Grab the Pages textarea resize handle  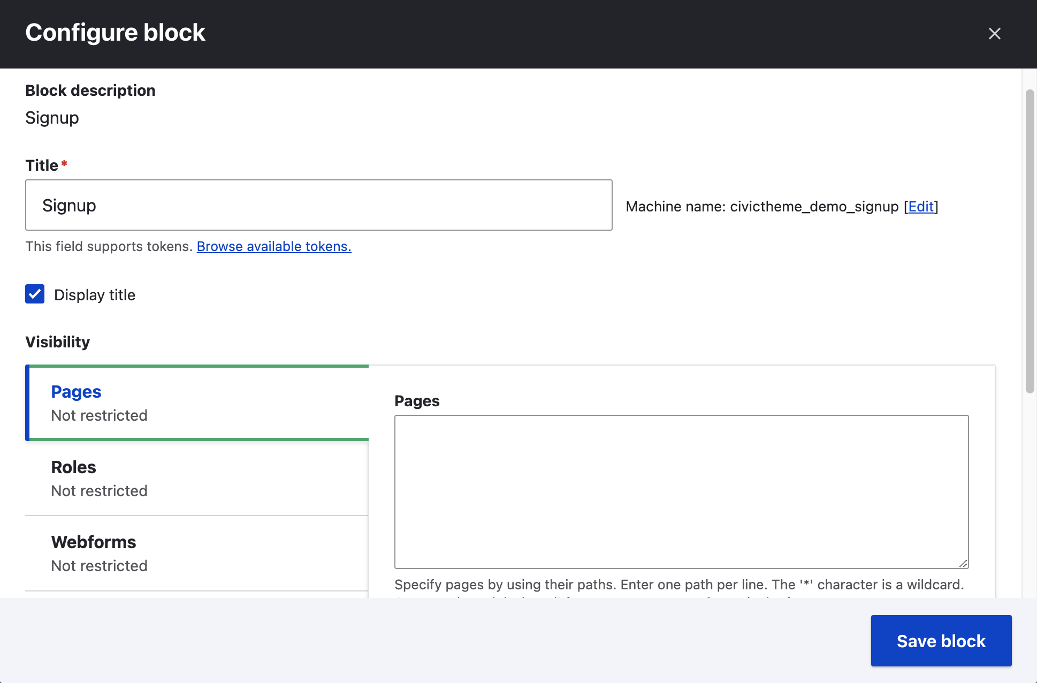point(963,563)
